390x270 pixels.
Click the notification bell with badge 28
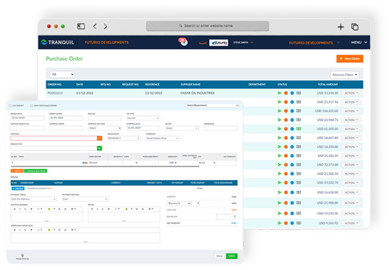(184, 42)
